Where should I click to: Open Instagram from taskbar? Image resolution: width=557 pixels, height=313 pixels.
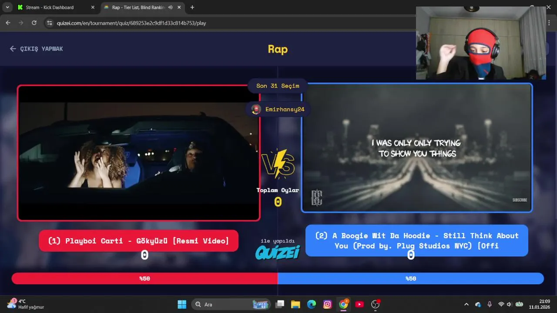(x=328, y=304)
